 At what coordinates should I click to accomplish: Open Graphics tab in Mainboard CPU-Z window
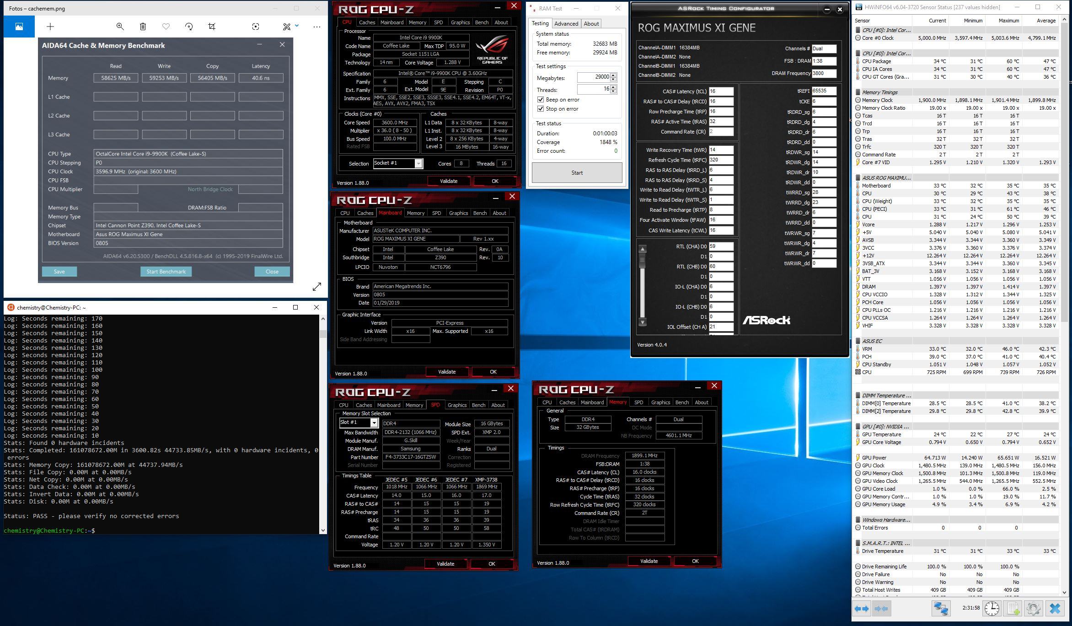click(x=458, y=213)
